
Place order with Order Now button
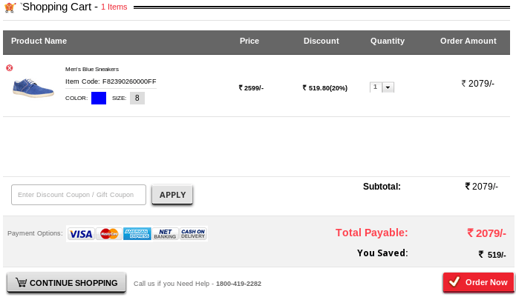[x=478, y=282]
